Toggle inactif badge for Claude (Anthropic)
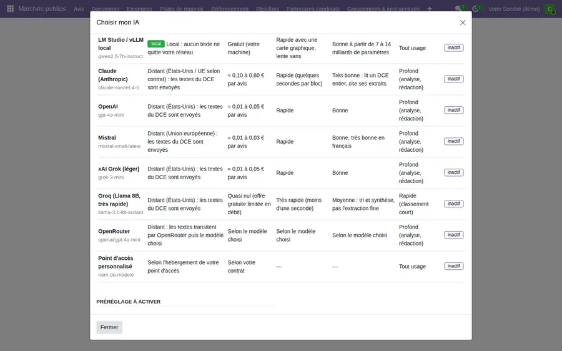The height and width of the screenshot is (351, 562). click(x=454, y=79)
